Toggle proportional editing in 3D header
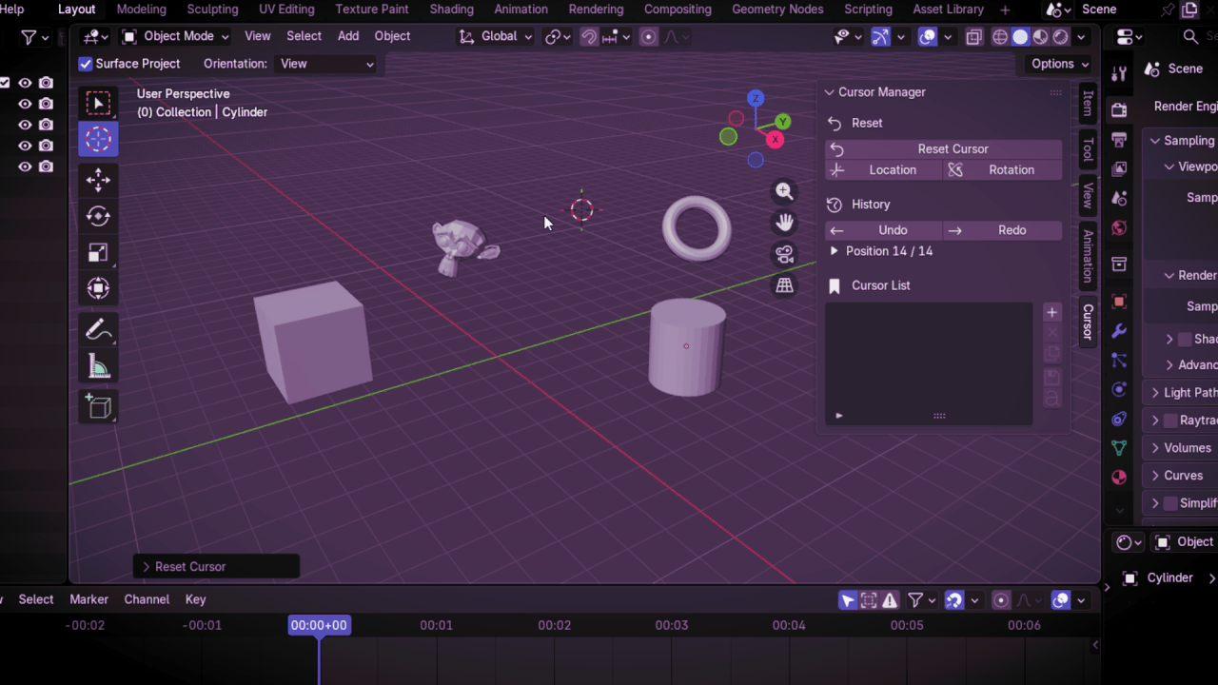This screenshot has width=1218, height=685. tap(649, 37)
